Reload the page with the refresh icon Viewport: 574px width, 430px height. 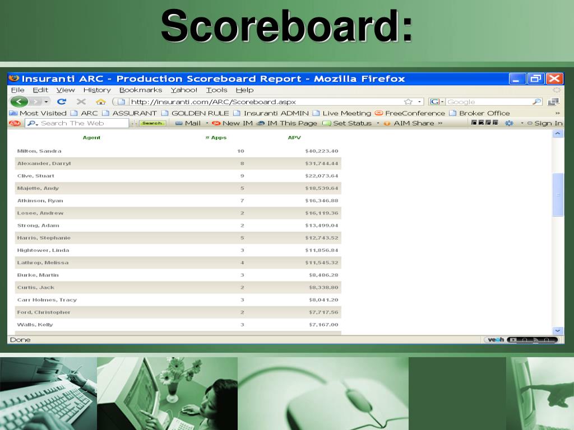click(62, 102)
